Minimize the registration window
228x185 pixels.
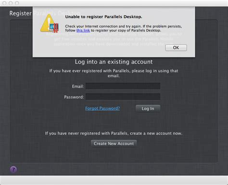point(11,3)
